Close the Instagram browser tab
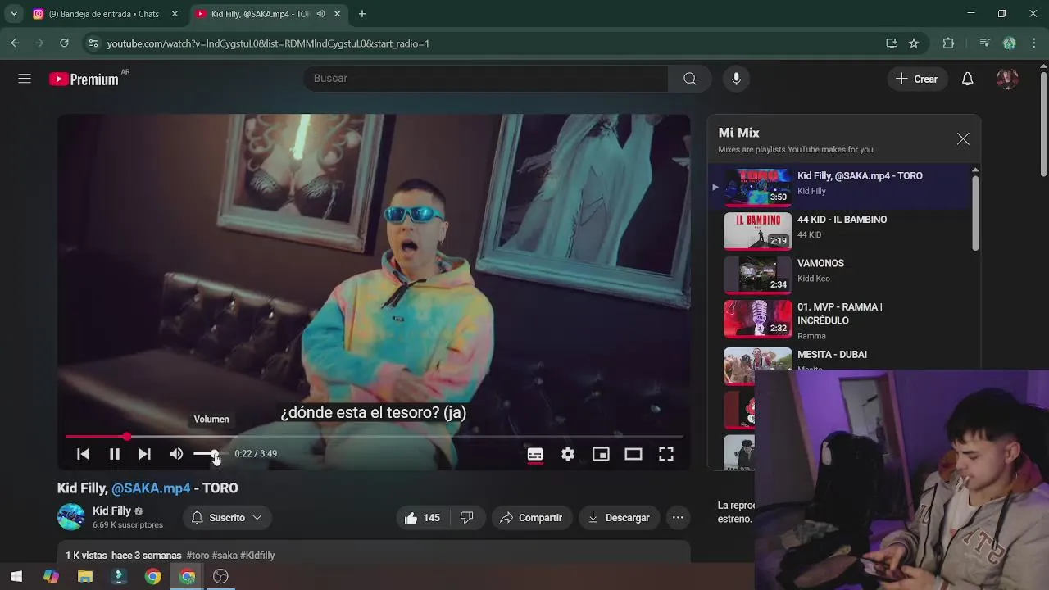The height and width of the screenshot is (590, 1049). click(175, 14)
